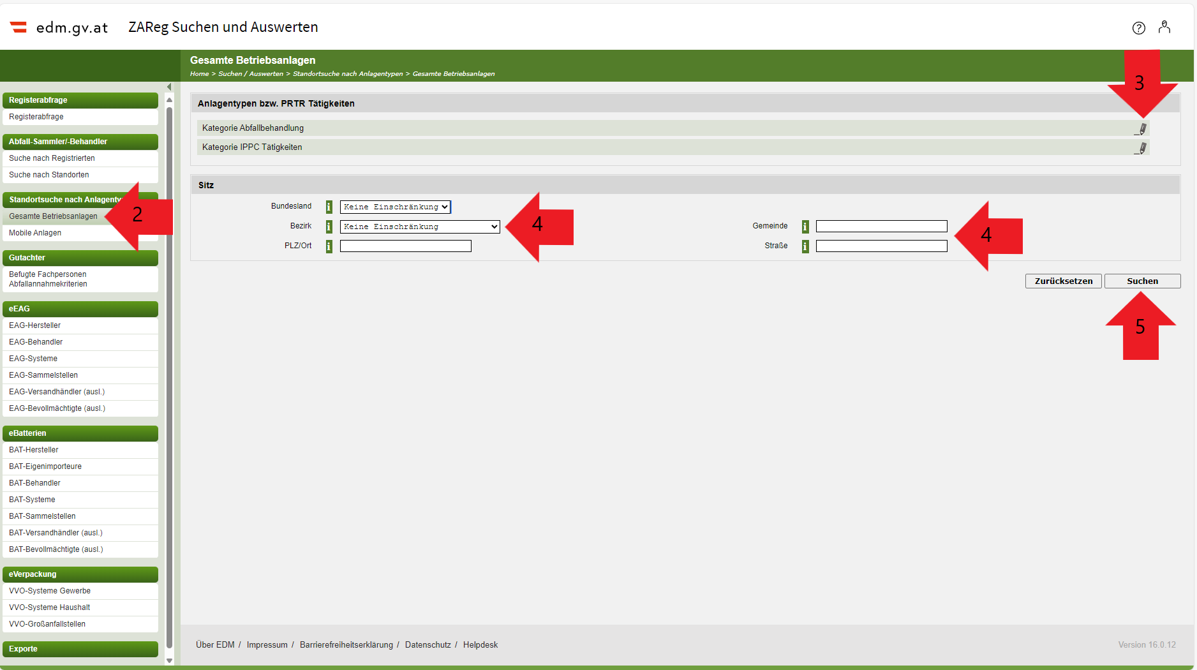Open Über EDM footer link
The height and width of the screenshot is (670, 1197).
tap(215, 645)
